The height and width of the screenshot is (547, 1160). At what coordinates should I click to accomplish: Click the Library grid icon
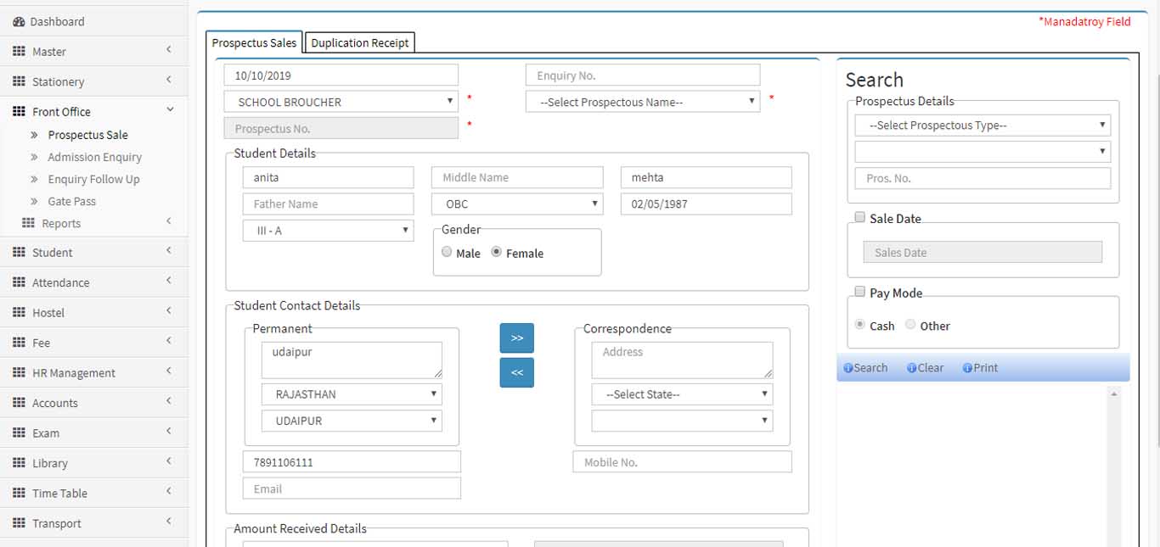(19, 463)
